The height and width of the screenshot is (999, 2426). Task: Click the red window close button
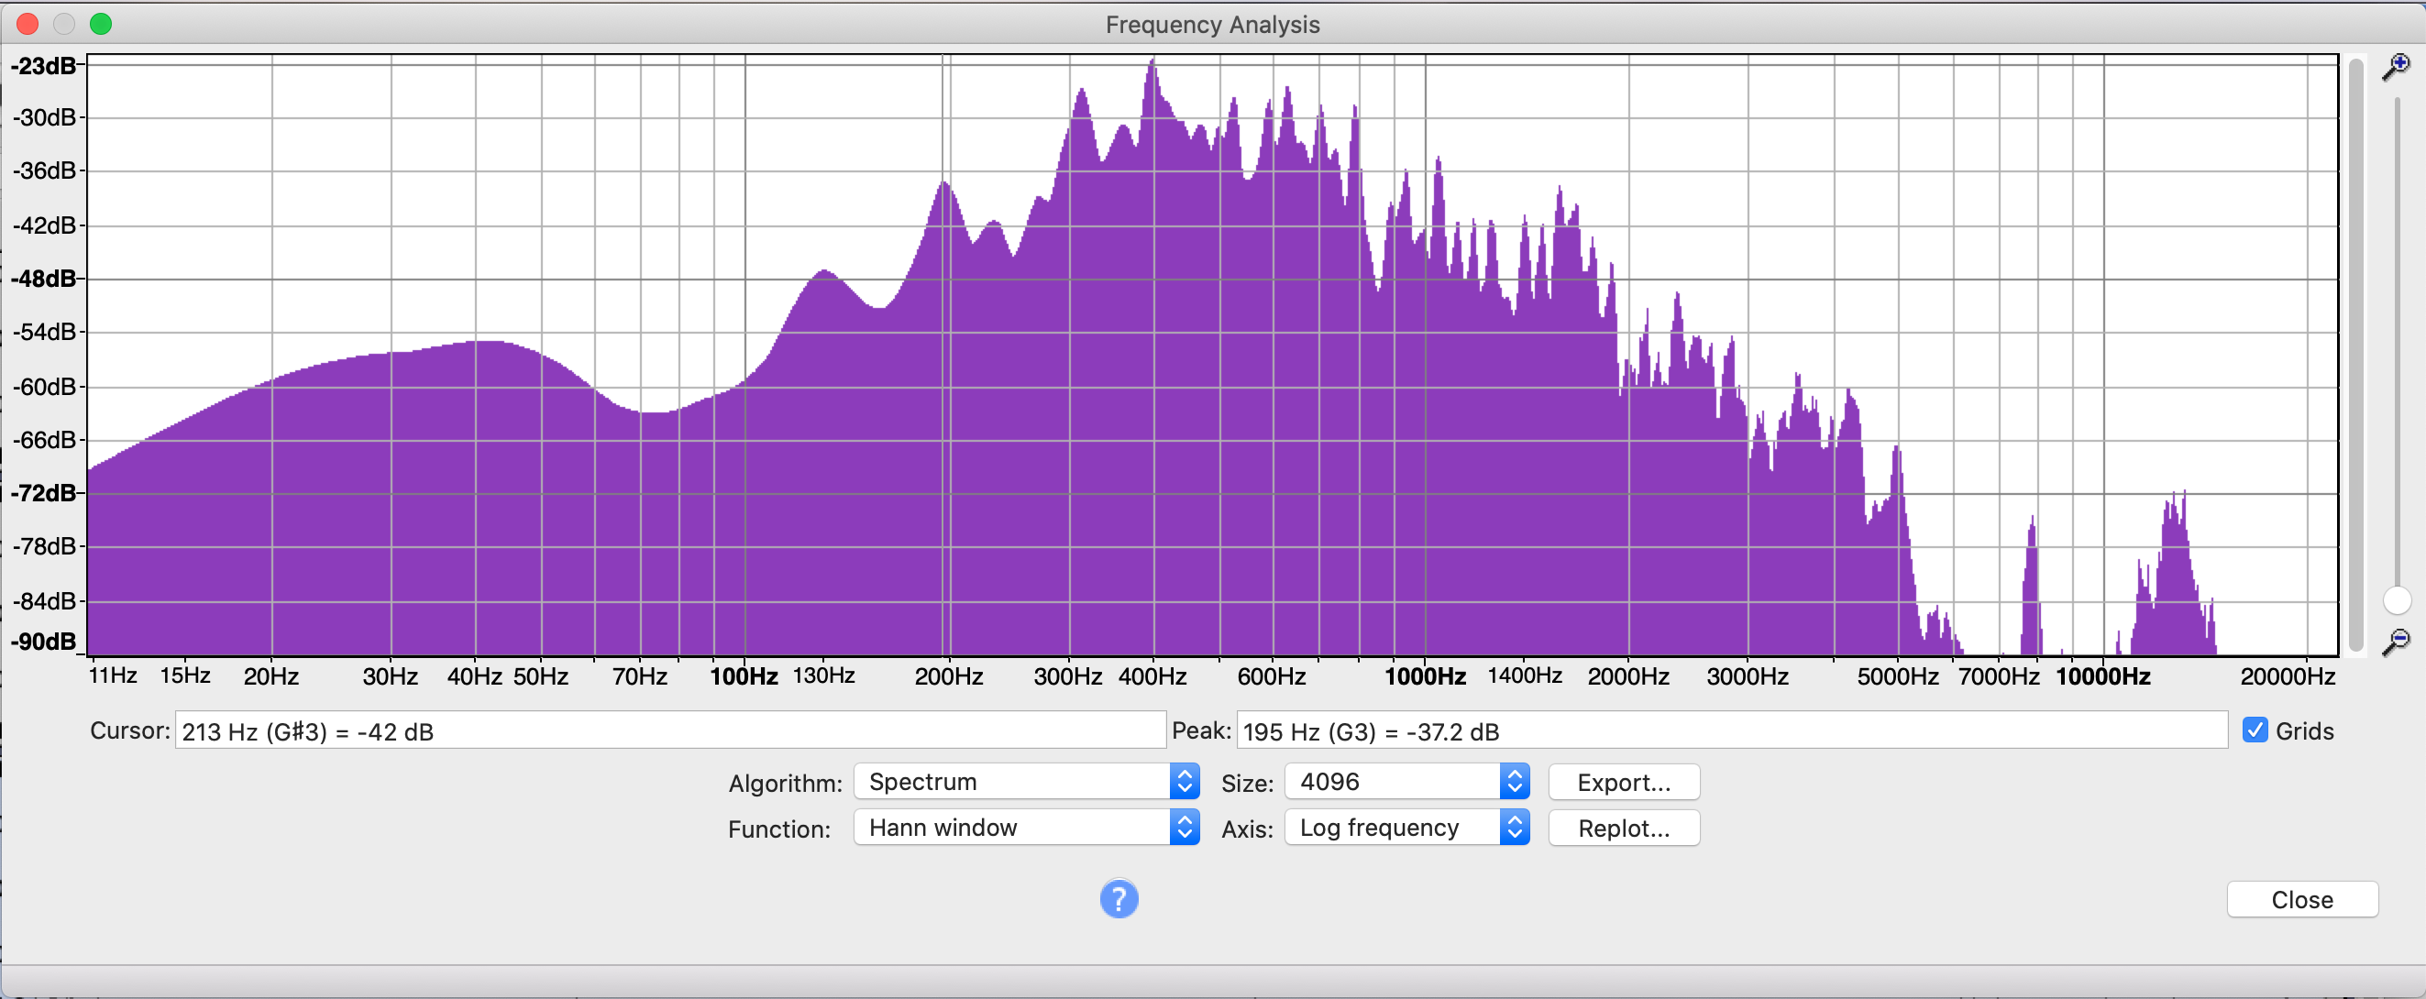coord(28,25)
